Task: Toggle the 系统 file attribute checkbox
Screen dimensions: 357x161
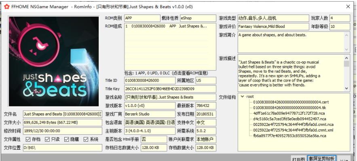Action: click(x=86, y=139)
